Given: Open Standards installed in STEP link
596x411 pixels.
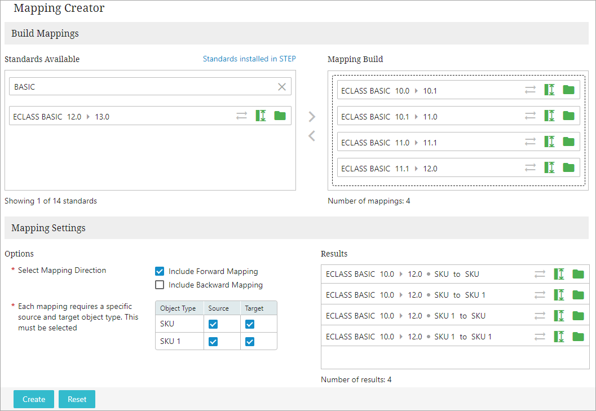Looking at the screenshot, I should coord(249,59).
